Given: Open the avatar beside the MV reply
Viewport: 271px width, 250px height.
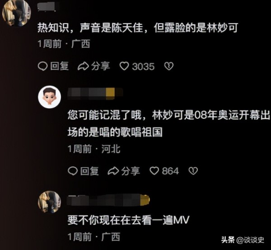Looking at the screenshot, I should point(49,202).
